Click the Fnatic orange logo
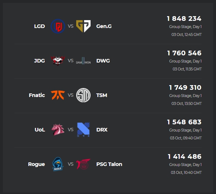The height and width of the screenshot is (194, 216). click(x=58, y=95)
